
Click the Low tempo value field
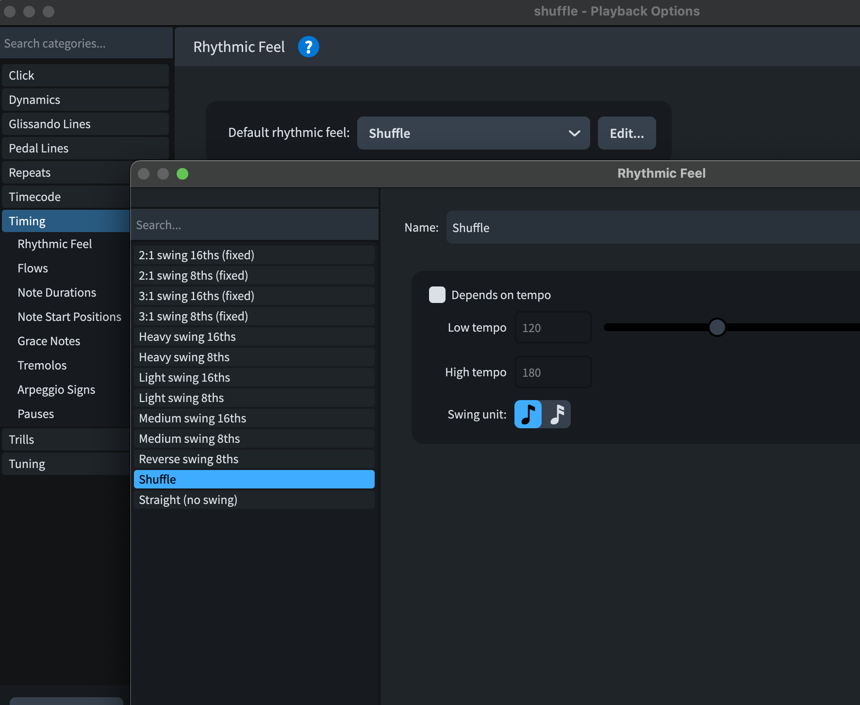tap(553, 328)
